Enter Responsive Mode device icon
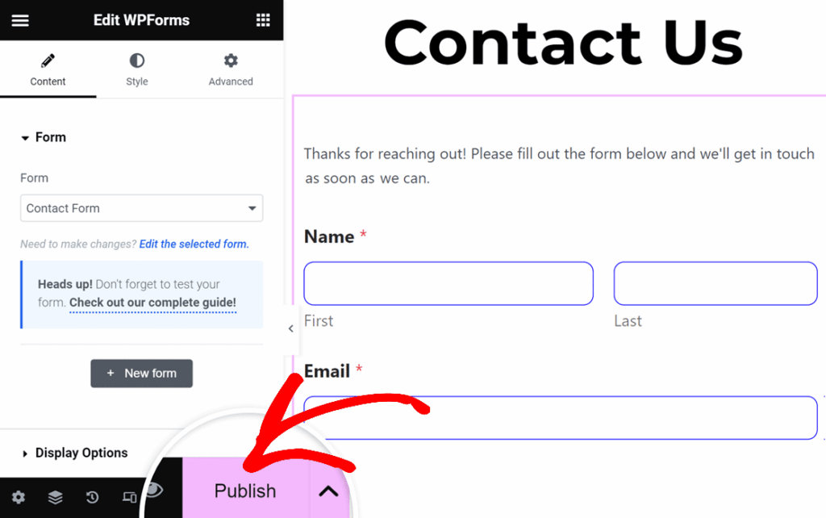826x518 pixels. (128, 498)
